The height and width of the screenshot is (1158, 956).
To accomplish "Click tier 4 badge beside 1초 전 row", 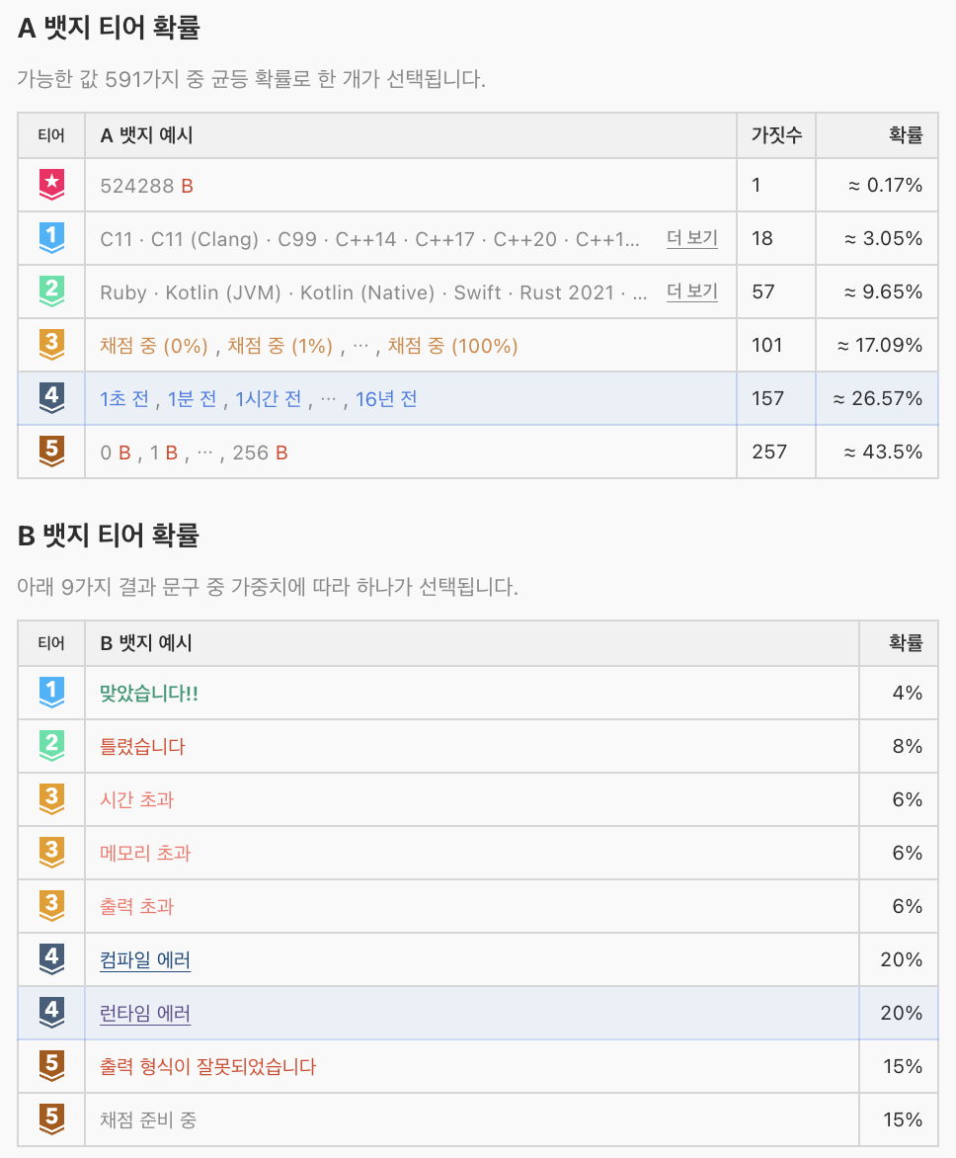I will (51, 398).
